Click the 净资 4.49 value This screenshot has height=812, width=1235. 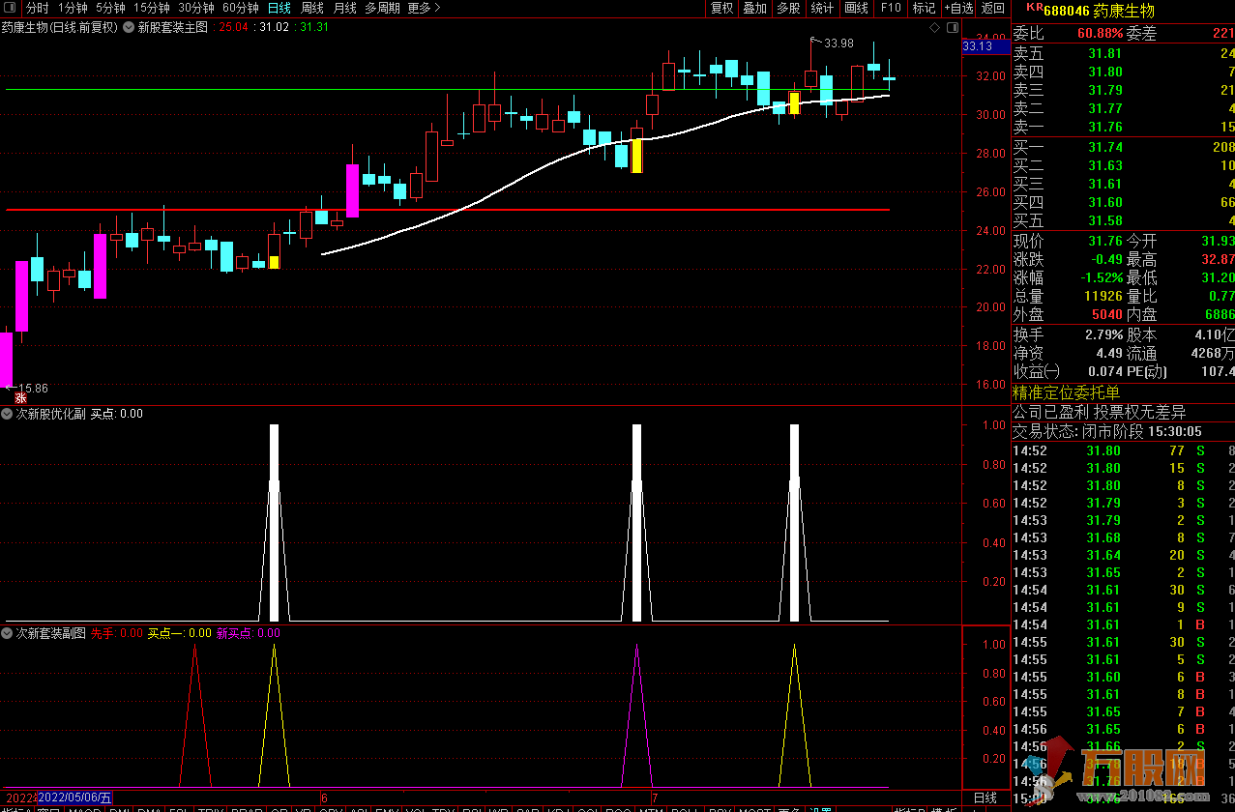(1109, 353)
